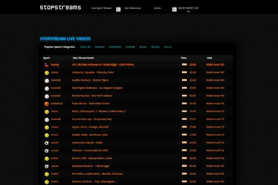Open the Series menu item
278x185 pixels.
click(158, 8)
